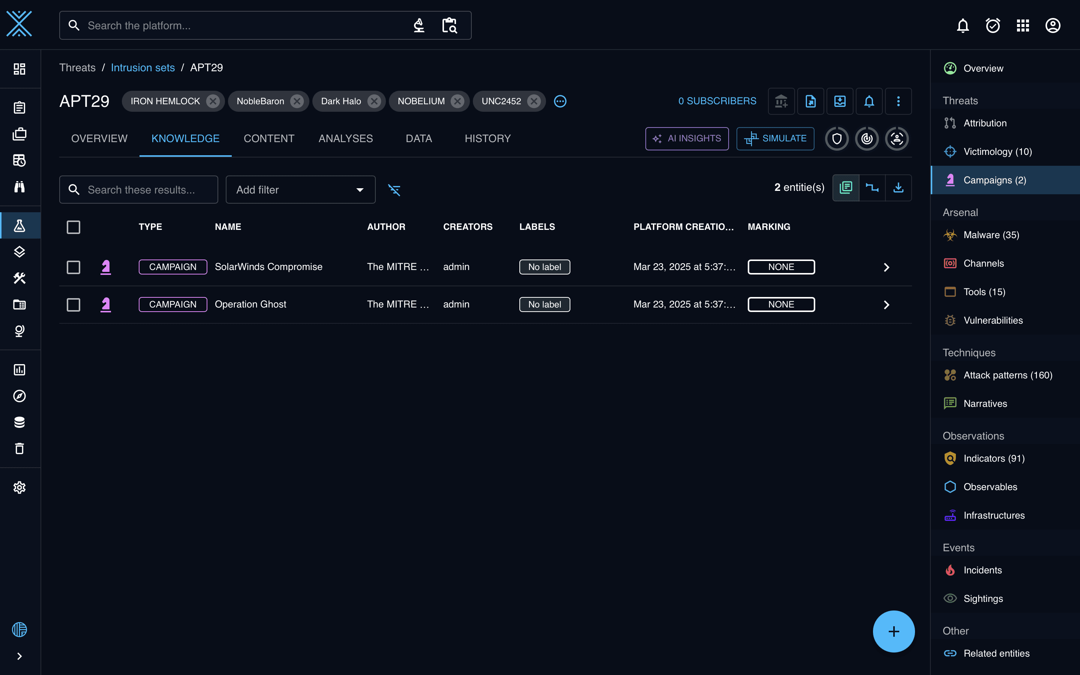
Task: Open the triggers alarm-check icon
Action: pos(993,25)
